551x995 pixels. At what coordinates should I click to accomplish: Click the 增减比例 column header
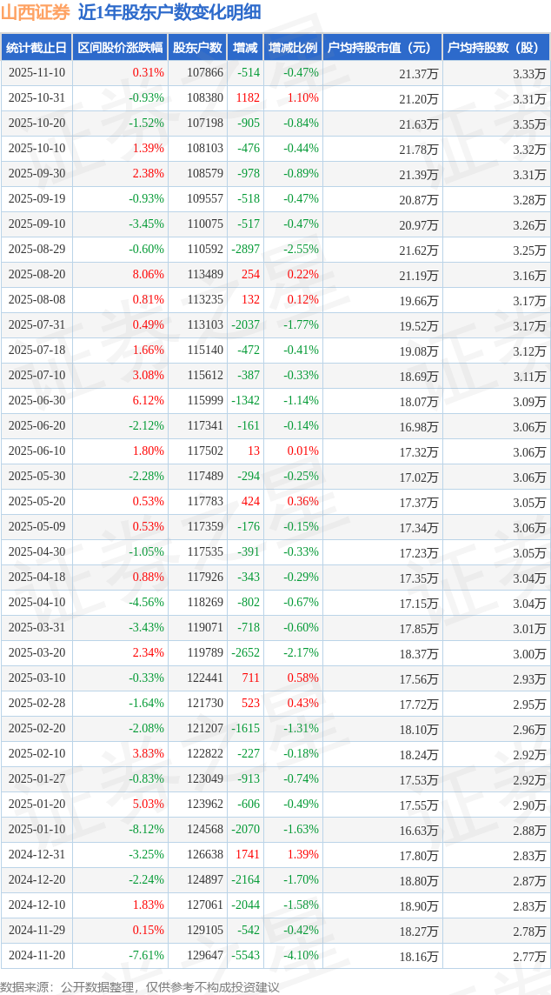[x=293, y=48]
